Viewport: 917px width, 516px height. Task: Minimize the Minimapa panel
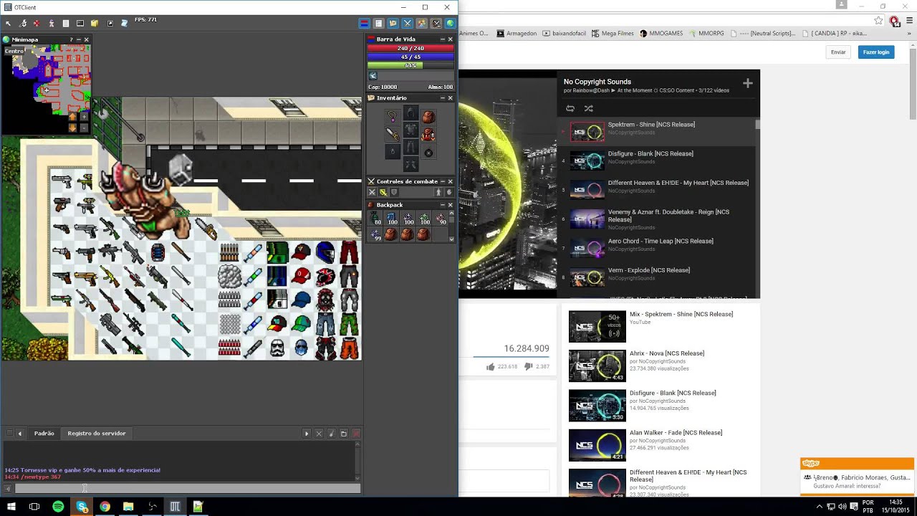click(79, 39)
